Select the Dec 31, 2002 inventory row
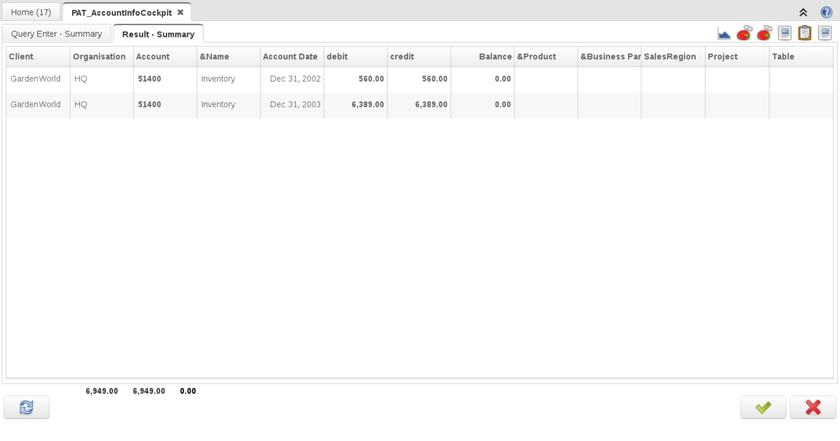Screen dimensions: 840x441 (x=295, y=79)
